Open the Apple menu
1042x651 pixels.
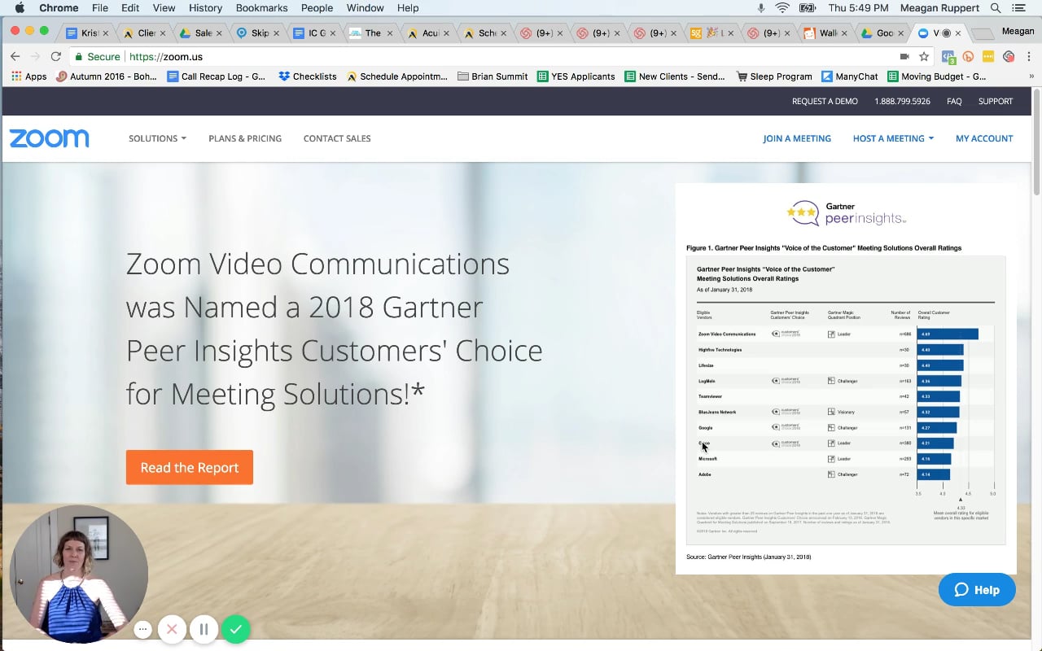coord(20,8)
